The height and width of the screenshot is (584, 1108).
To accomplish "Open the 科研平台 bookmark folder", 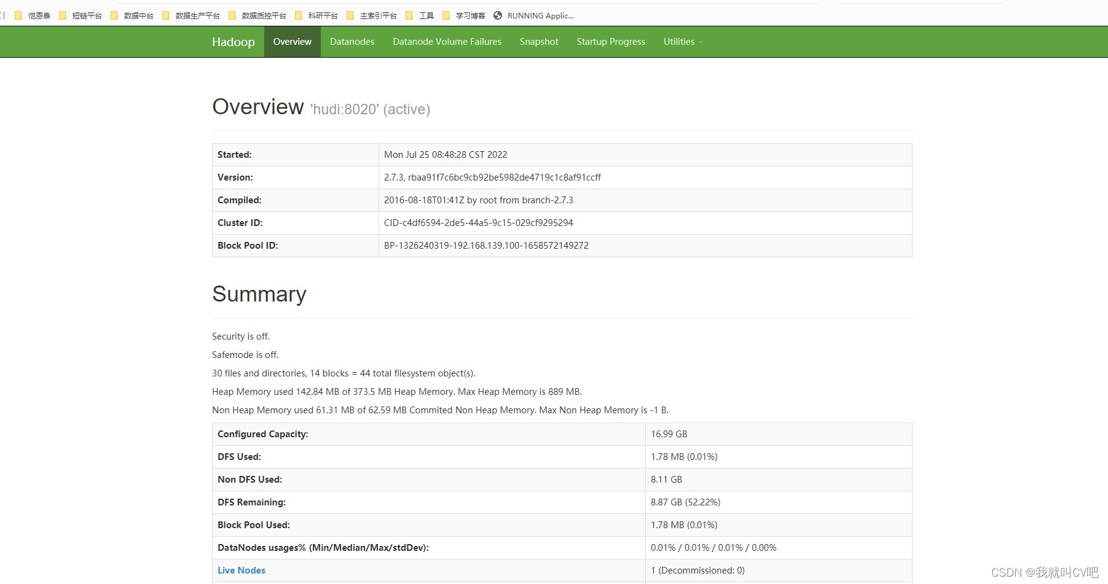I will 324,15.
